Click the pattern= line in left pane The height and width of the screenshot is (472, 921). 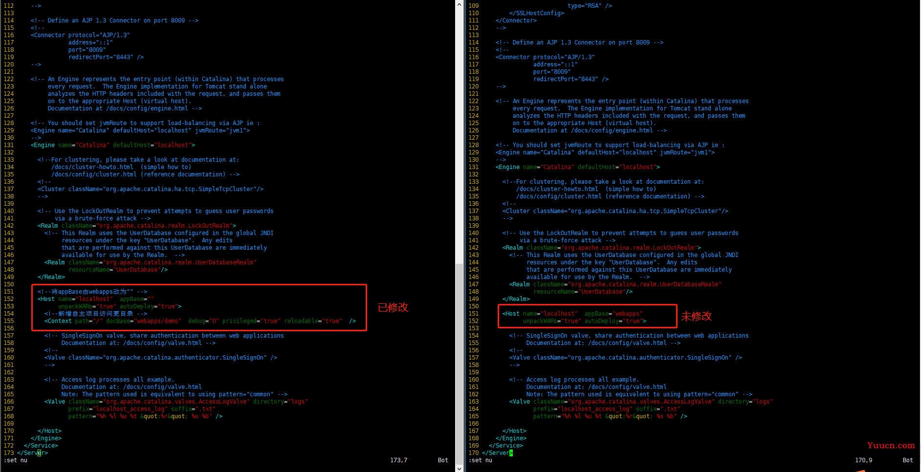(145, 416)
